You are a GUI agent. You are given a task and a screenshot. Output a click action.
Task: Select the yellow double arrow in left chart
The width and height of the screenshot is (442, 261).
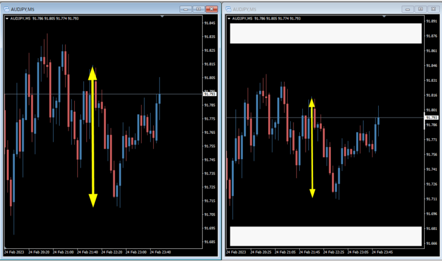point(93,137)
